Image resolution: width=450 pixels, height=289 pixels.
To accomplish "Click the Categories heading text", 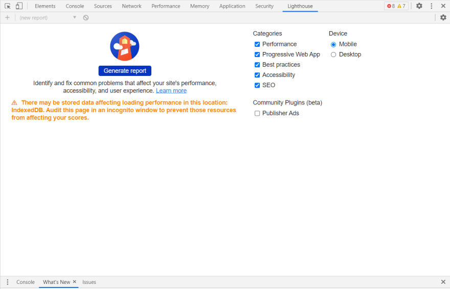I will click(x=267, y=34).
